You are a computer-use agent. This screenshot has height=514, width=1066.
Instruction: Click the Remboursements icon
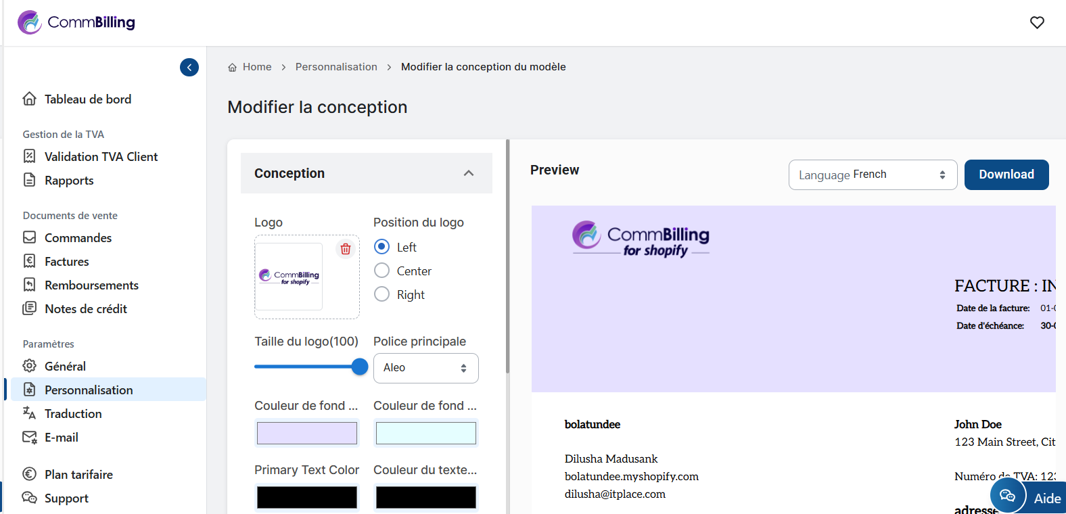point(29,285)
